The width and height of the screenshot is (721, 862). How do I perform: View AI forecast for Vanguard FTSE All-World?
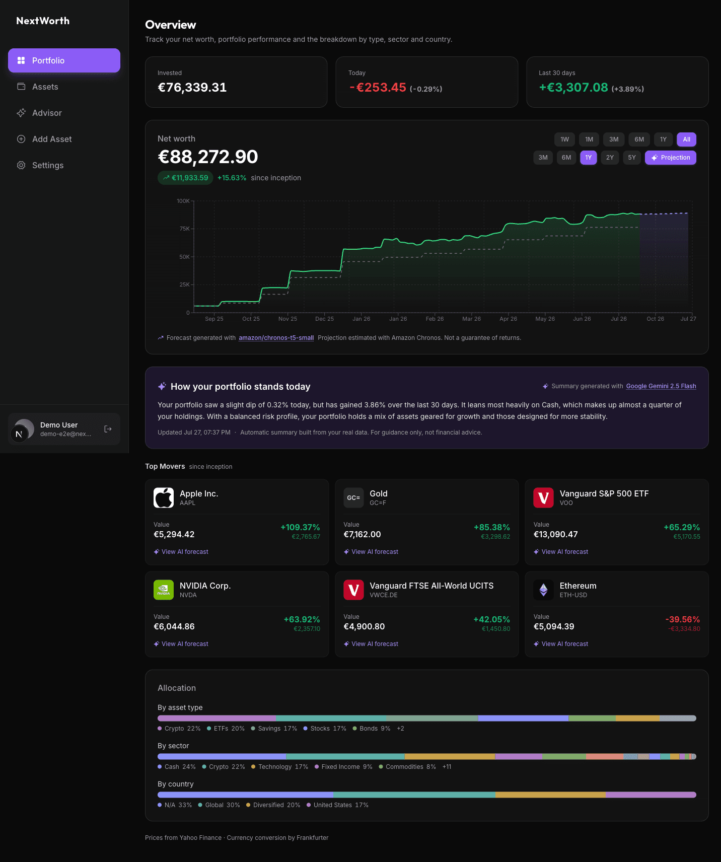[371, 644]
